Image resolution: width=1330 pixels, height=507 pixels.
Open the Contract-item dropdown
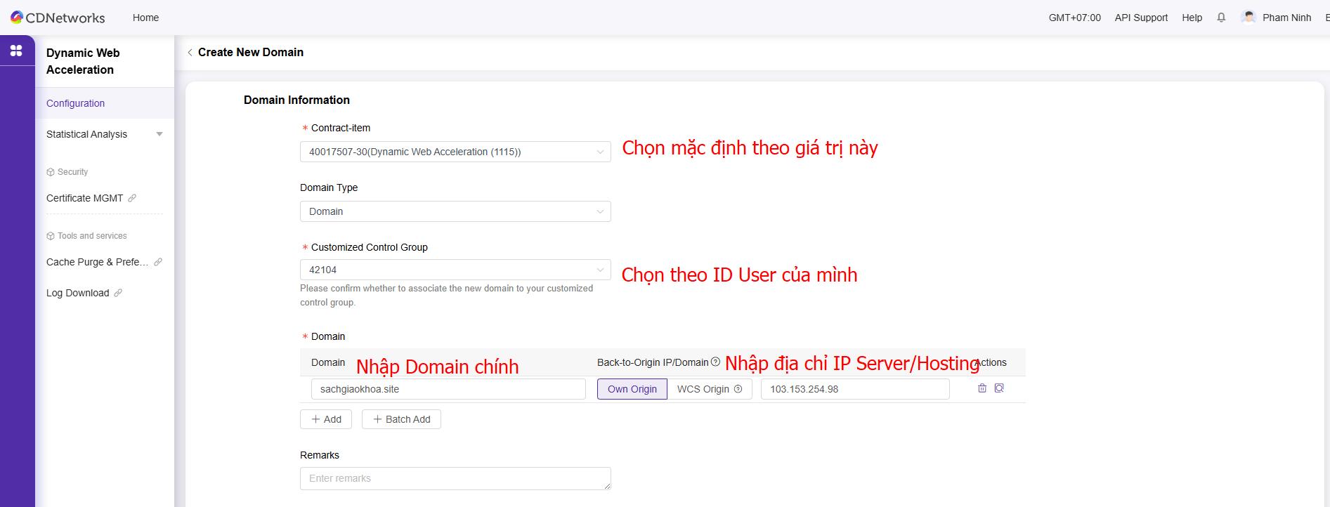(x=455, y=152)
